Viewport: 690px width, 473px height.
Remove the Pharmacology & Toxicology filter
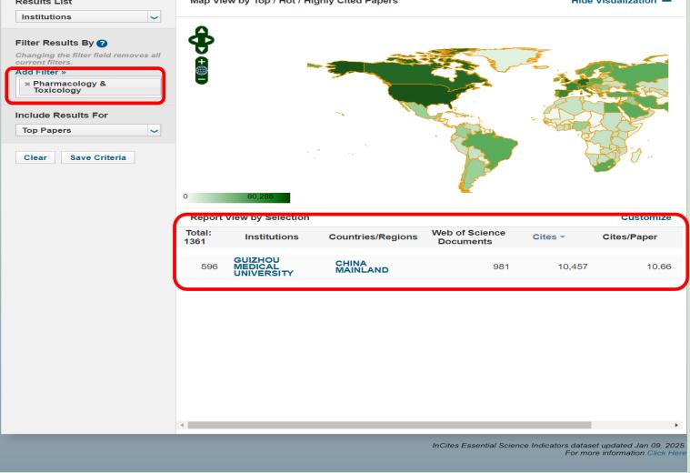(x=27, y=84)
